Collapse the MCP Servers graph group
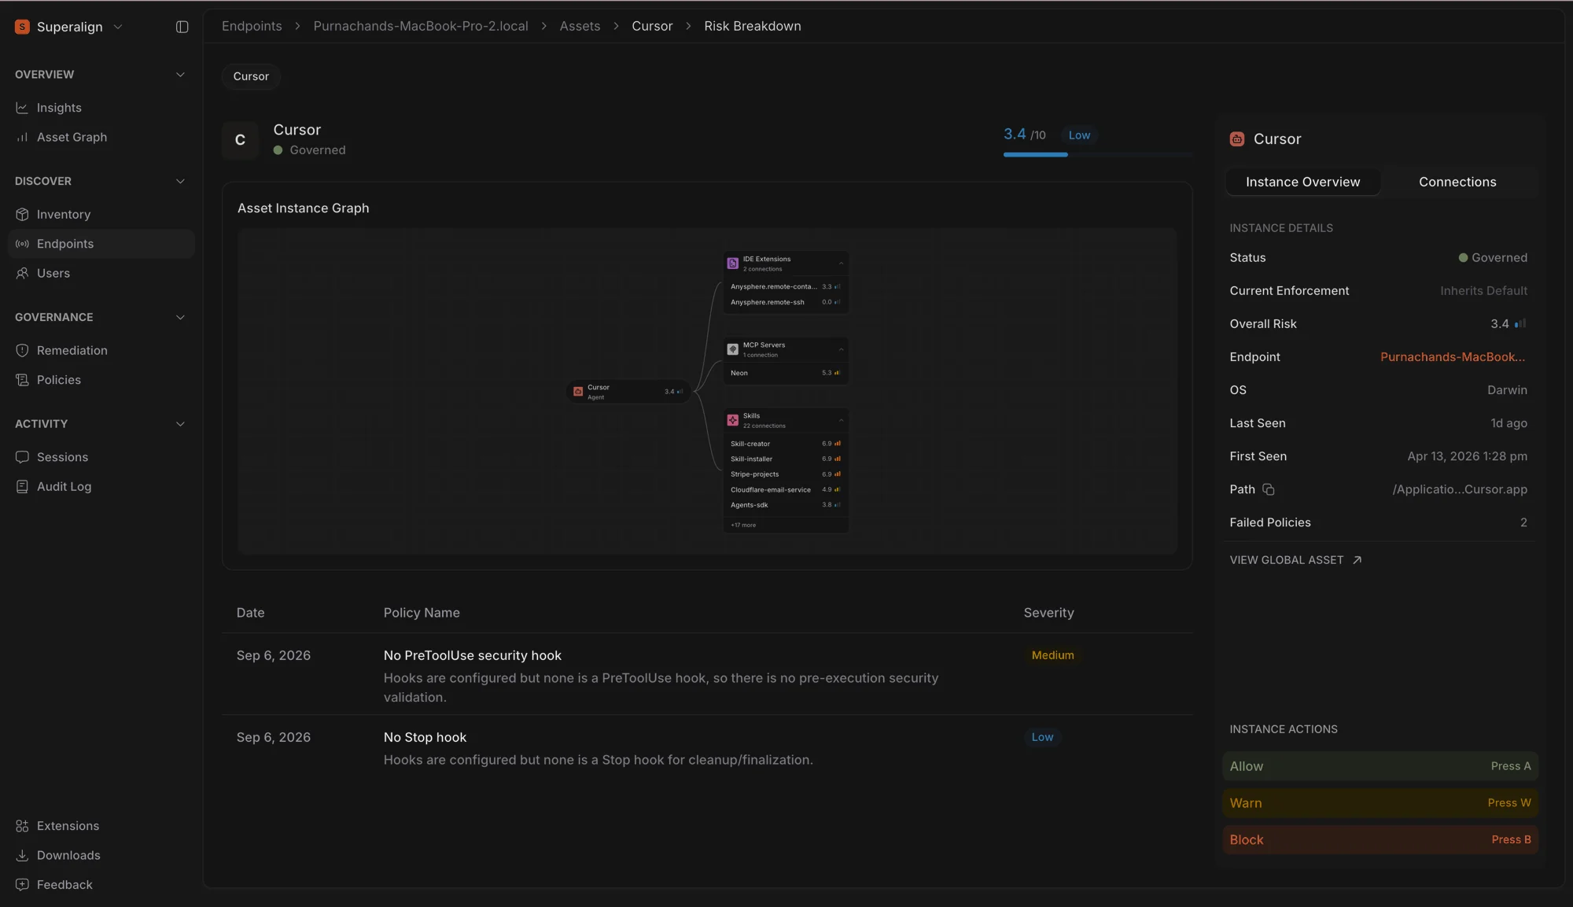This screenshot has width=1573, height=907. pyautogui.click(x=841, y=349)
